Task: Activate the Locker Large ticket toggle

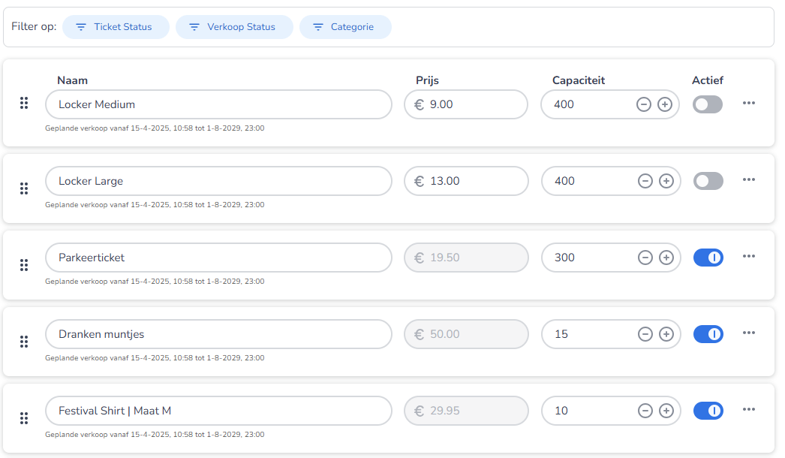Action: [x=708, y=181]
